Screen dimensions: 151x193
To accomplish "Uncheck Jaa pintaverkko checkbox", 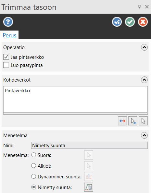I will click(x=6, y=57).
